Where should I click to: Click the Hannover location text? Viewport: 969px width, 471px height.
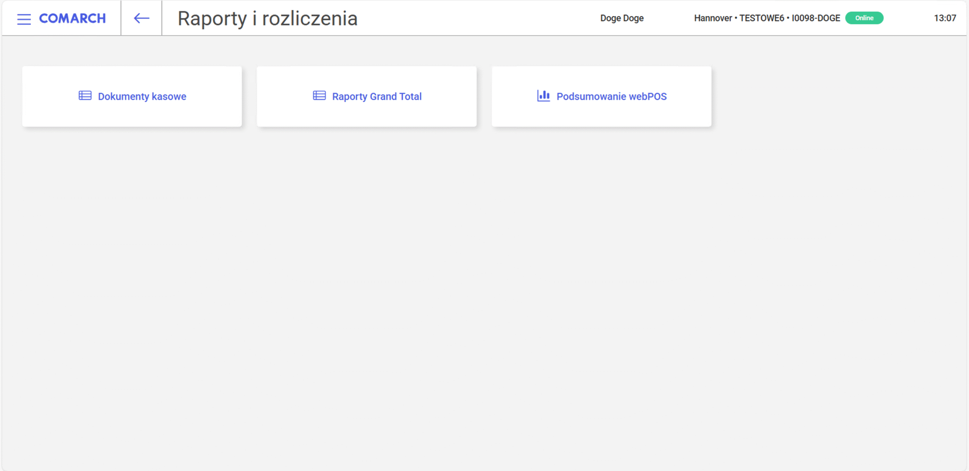click(713, 18)
